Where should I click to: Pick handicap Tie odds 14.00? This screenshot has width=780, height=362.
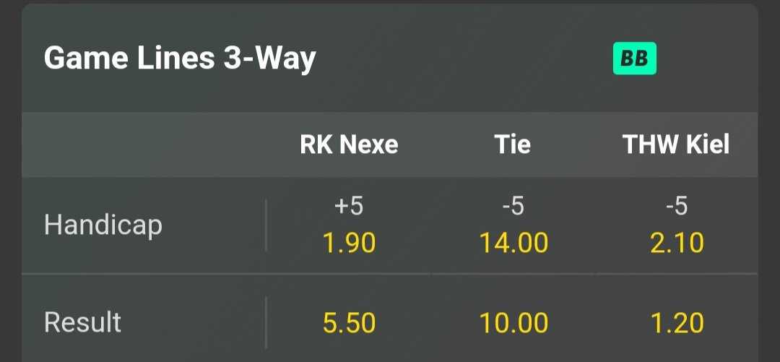pyautogui.click(x=513, y=244)
